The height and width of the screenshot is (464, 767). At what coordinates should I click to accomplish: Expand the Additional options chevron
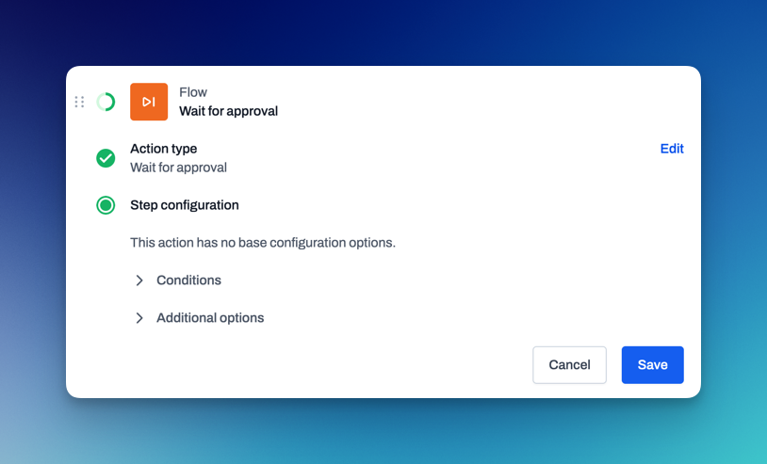click(x=139, y=318)
